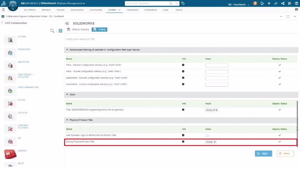Click Assemblies Exclude configuration names field

click(x=217, y=78)
